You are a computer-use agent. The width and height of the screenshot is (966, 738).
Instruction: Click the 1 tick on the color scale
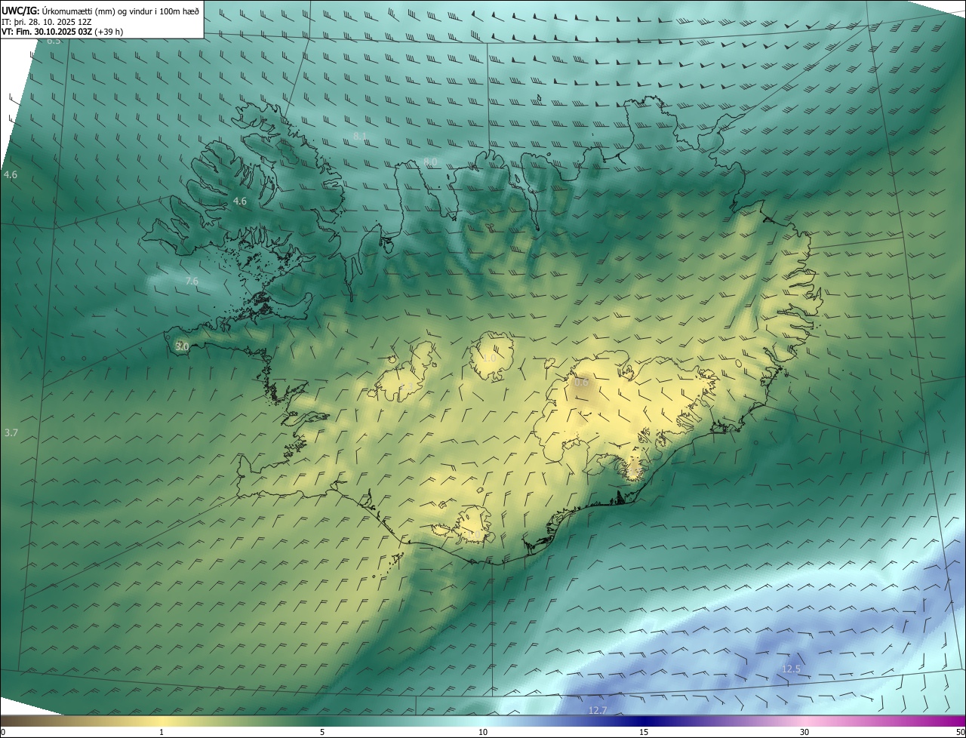pyautogui.click(x=162, y=732)
